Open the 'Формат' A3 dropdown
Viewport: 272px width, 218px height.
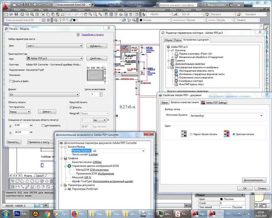point(44,94)
